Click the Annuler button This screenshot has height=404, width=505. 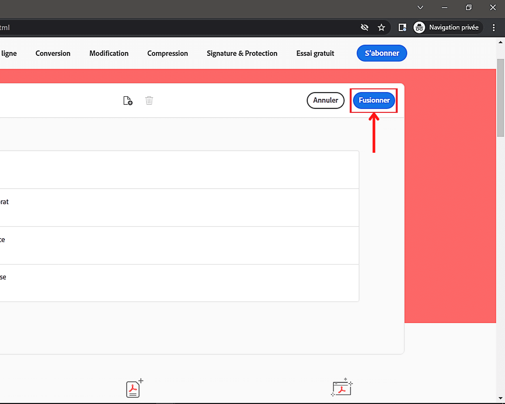click(325, 100)
